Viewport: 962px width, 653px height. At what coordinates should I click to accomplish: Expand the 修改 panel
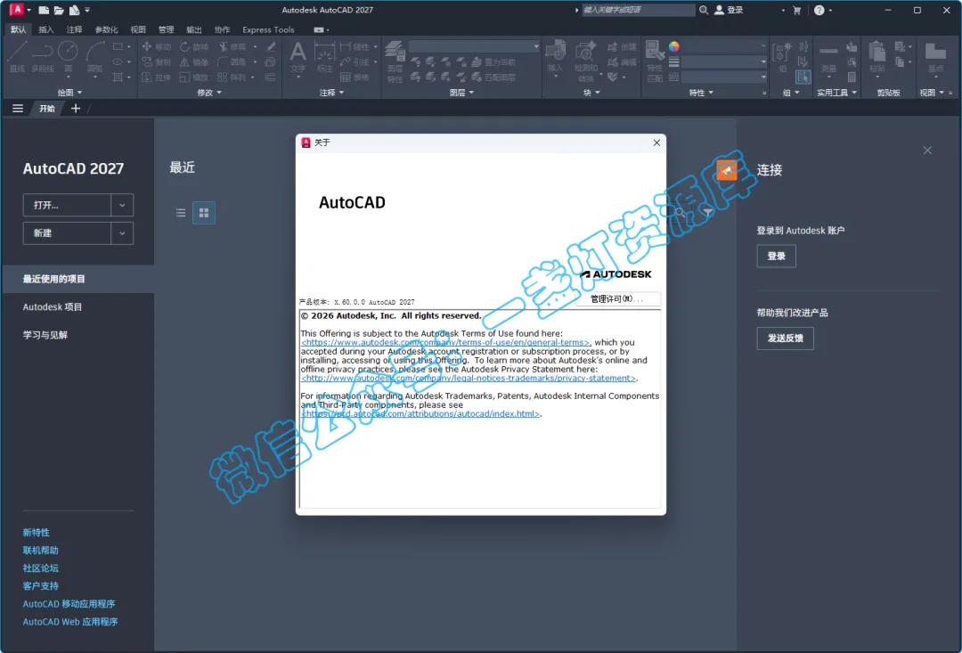click(x=209, y=93)
